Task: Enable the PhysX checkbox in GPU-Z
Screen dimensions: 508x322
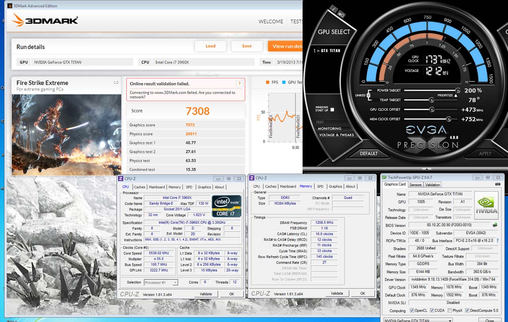Action: point(450,310)
